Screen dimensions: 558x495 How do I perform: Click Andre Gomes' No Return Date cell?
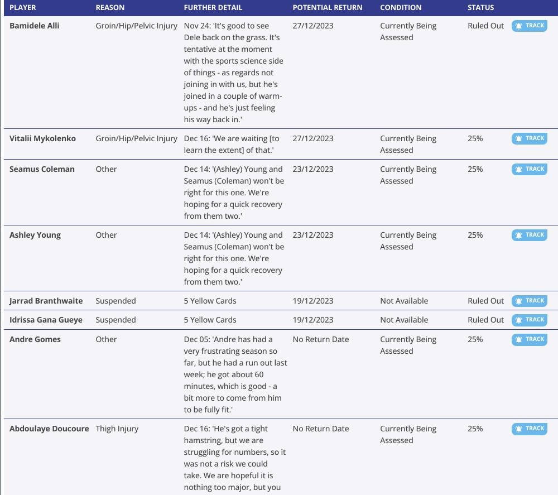click(321, 339)
